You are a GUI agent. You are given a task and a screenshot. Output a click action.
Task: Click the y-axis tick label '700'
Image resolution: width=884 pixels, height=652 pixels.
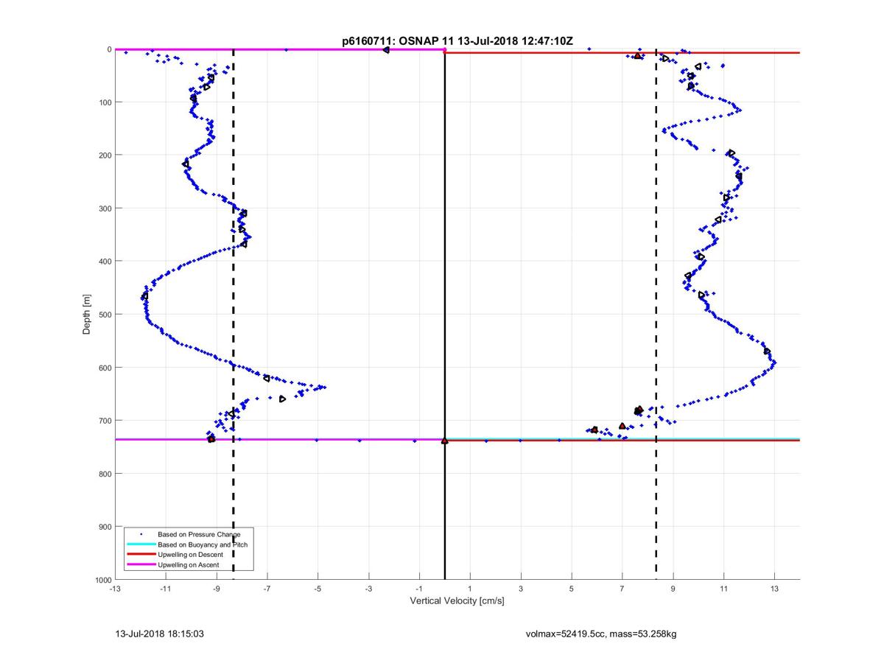[105, 421]
